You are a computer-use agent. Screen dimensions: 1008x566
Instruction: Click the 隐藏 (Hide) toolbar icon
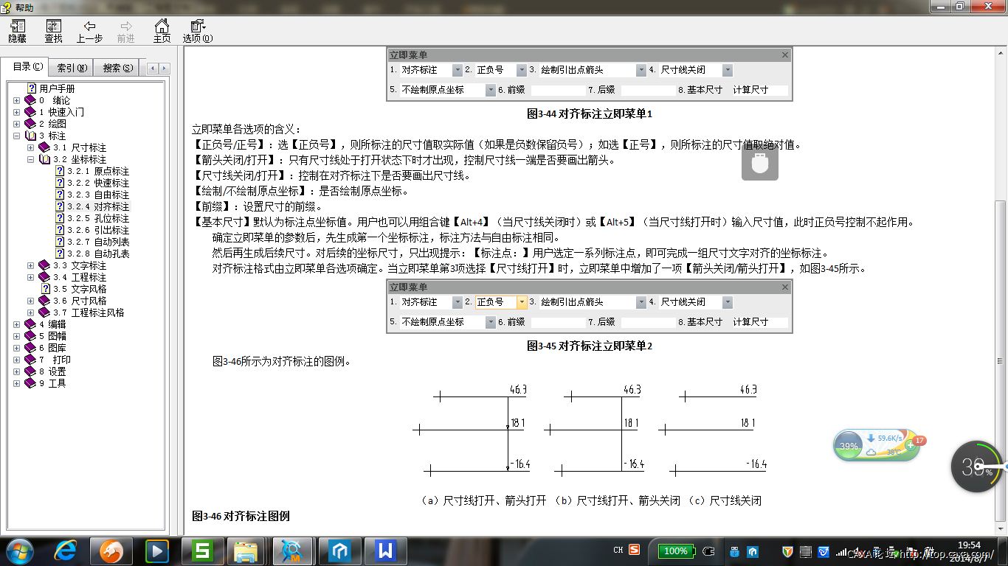[x=17, y=31]
